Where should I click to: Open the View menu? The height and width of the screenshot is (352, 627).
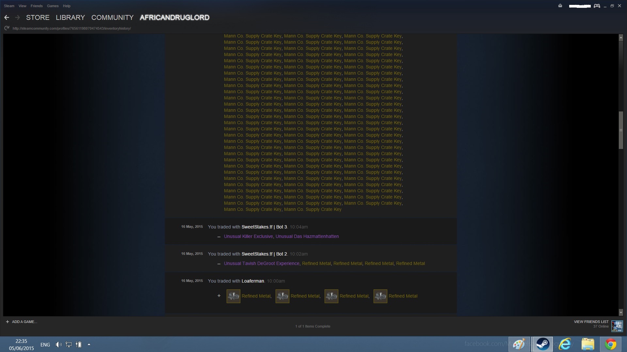pyautogui.click(x=23, y=6)
